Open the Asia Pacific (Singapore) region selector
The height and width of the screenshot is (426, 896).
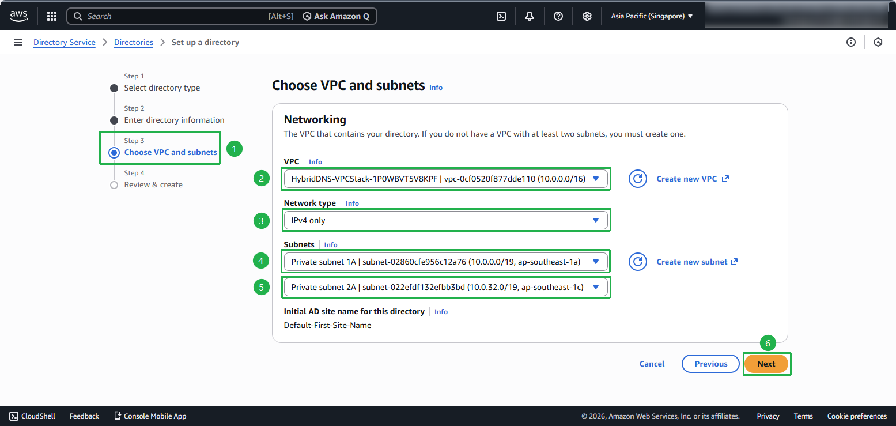click(652, 16)
